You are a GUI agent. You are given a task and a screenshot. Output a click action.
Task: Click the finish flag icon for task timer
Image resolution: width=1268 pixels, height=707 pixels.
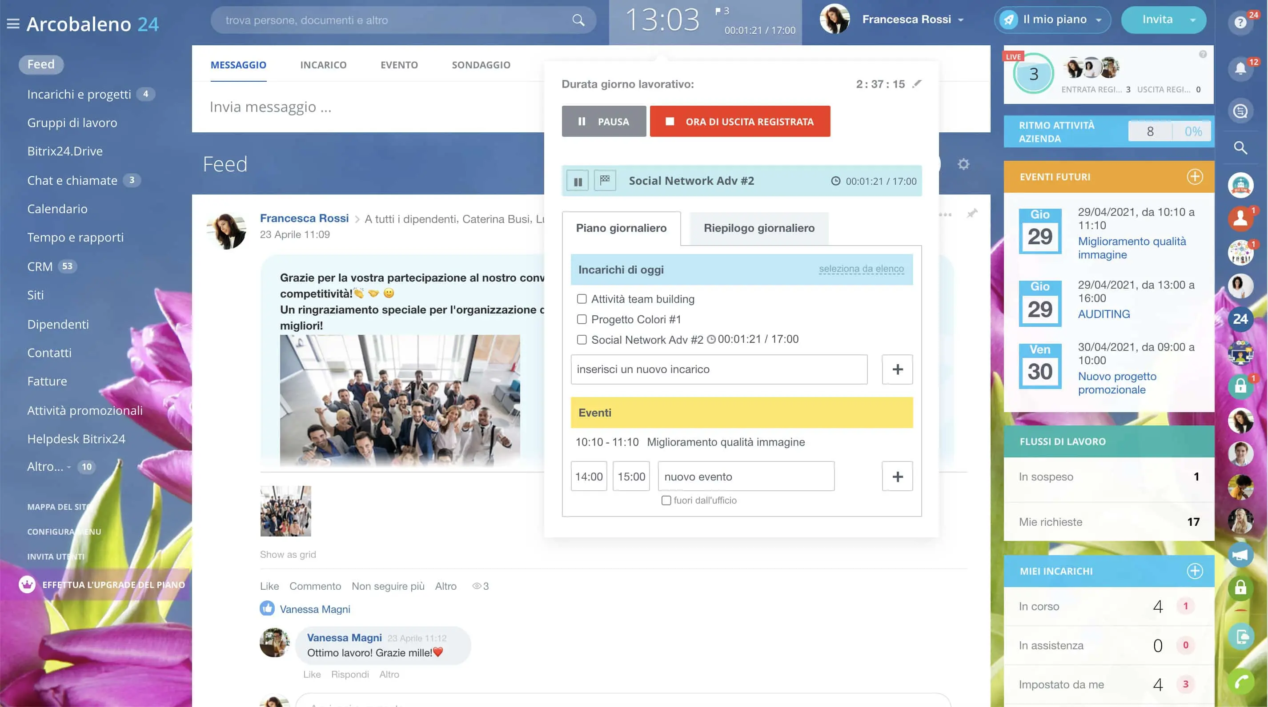click(x=605, y=180)
